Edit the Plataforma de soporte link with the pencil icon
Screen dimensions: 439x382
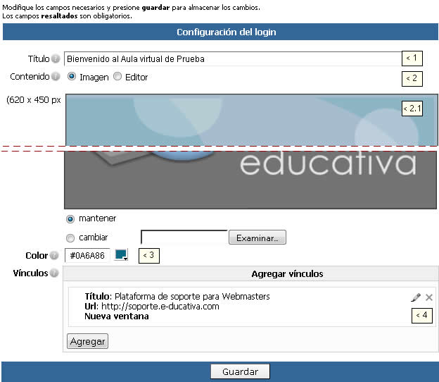pos(416,297)
